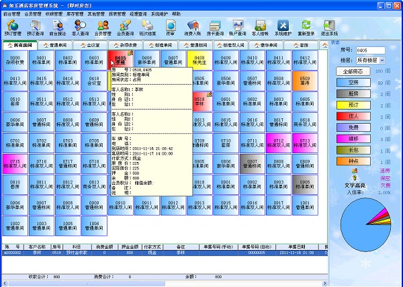Click the 付款方式 column header
Screen dimensions: 403x287
tap(152, 247)
